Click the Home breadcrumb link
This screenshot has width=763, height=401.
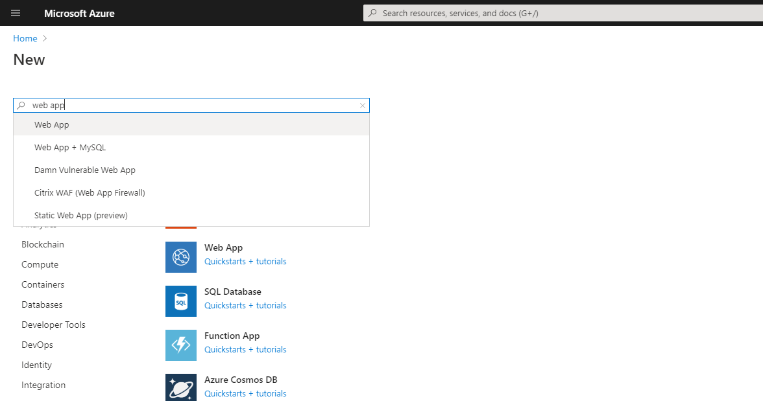click(x=23, y=38)
